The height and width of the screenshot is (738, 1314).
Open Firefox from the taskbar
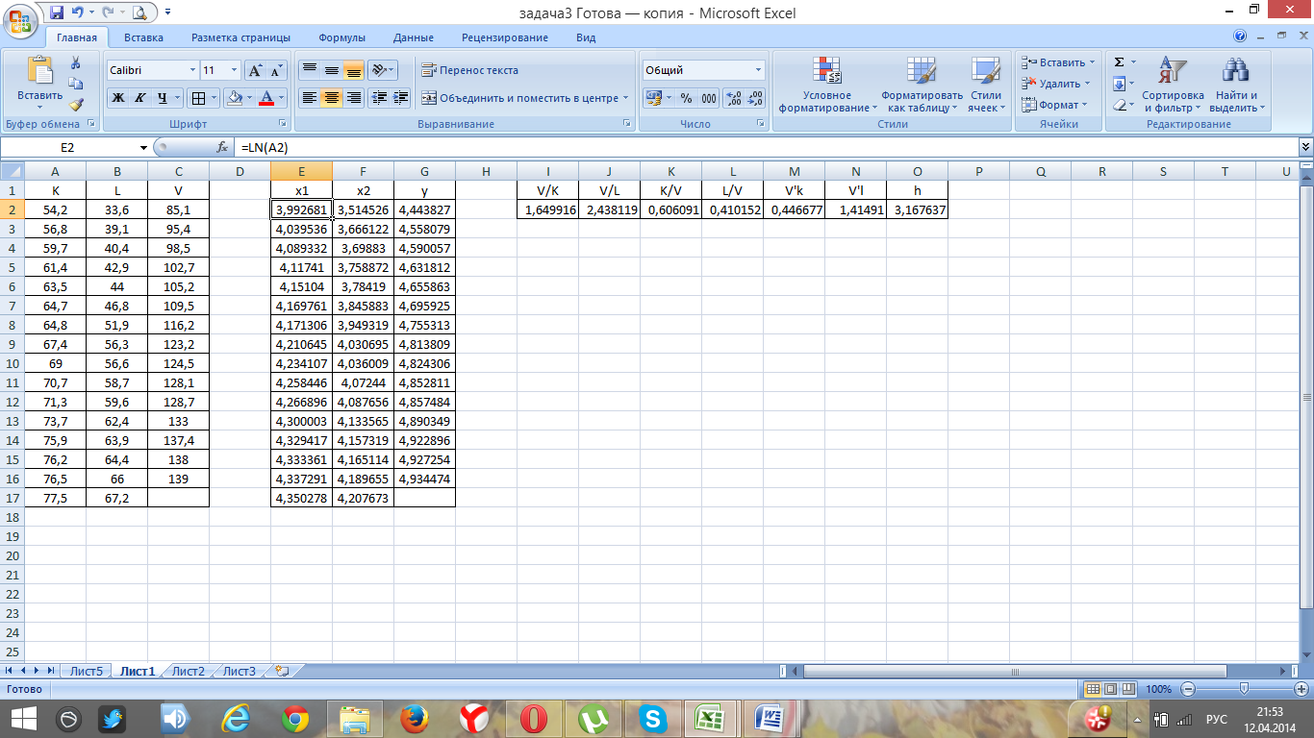[414, 718]
